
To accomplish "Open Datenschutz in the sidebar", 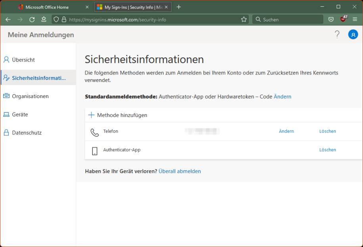I will (x=27, y=133).
